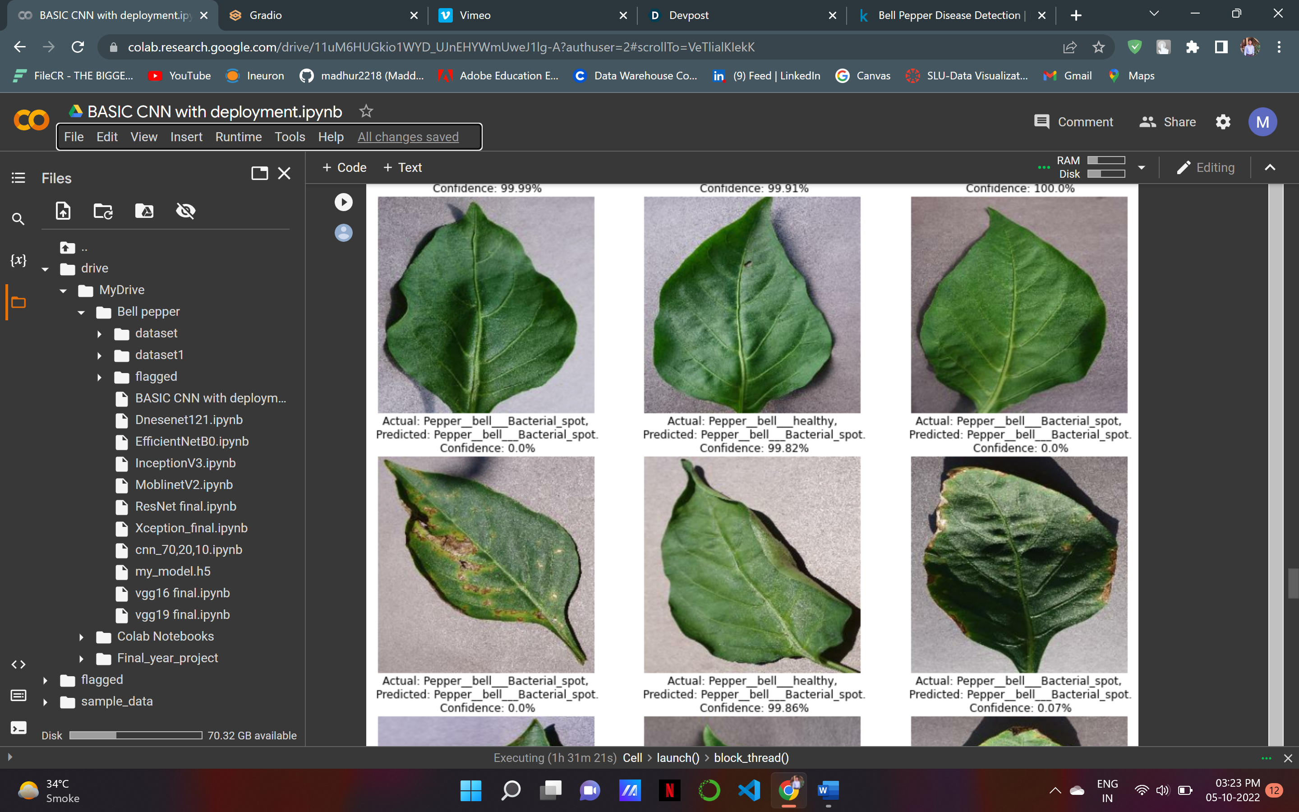This screenshot has height=812, width=1299.
Task: Open Visual Studio Code from taskbar
Action: 749,790
